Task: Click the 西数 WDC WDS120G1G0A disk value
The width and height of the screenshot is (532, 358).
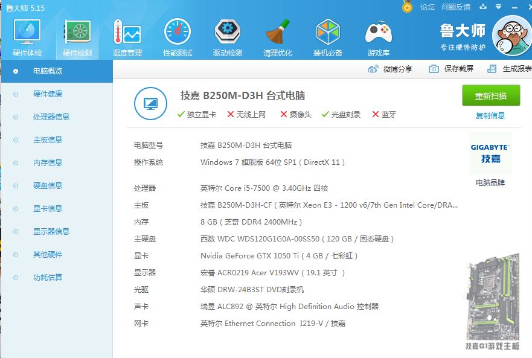Action: coord(297,239)
